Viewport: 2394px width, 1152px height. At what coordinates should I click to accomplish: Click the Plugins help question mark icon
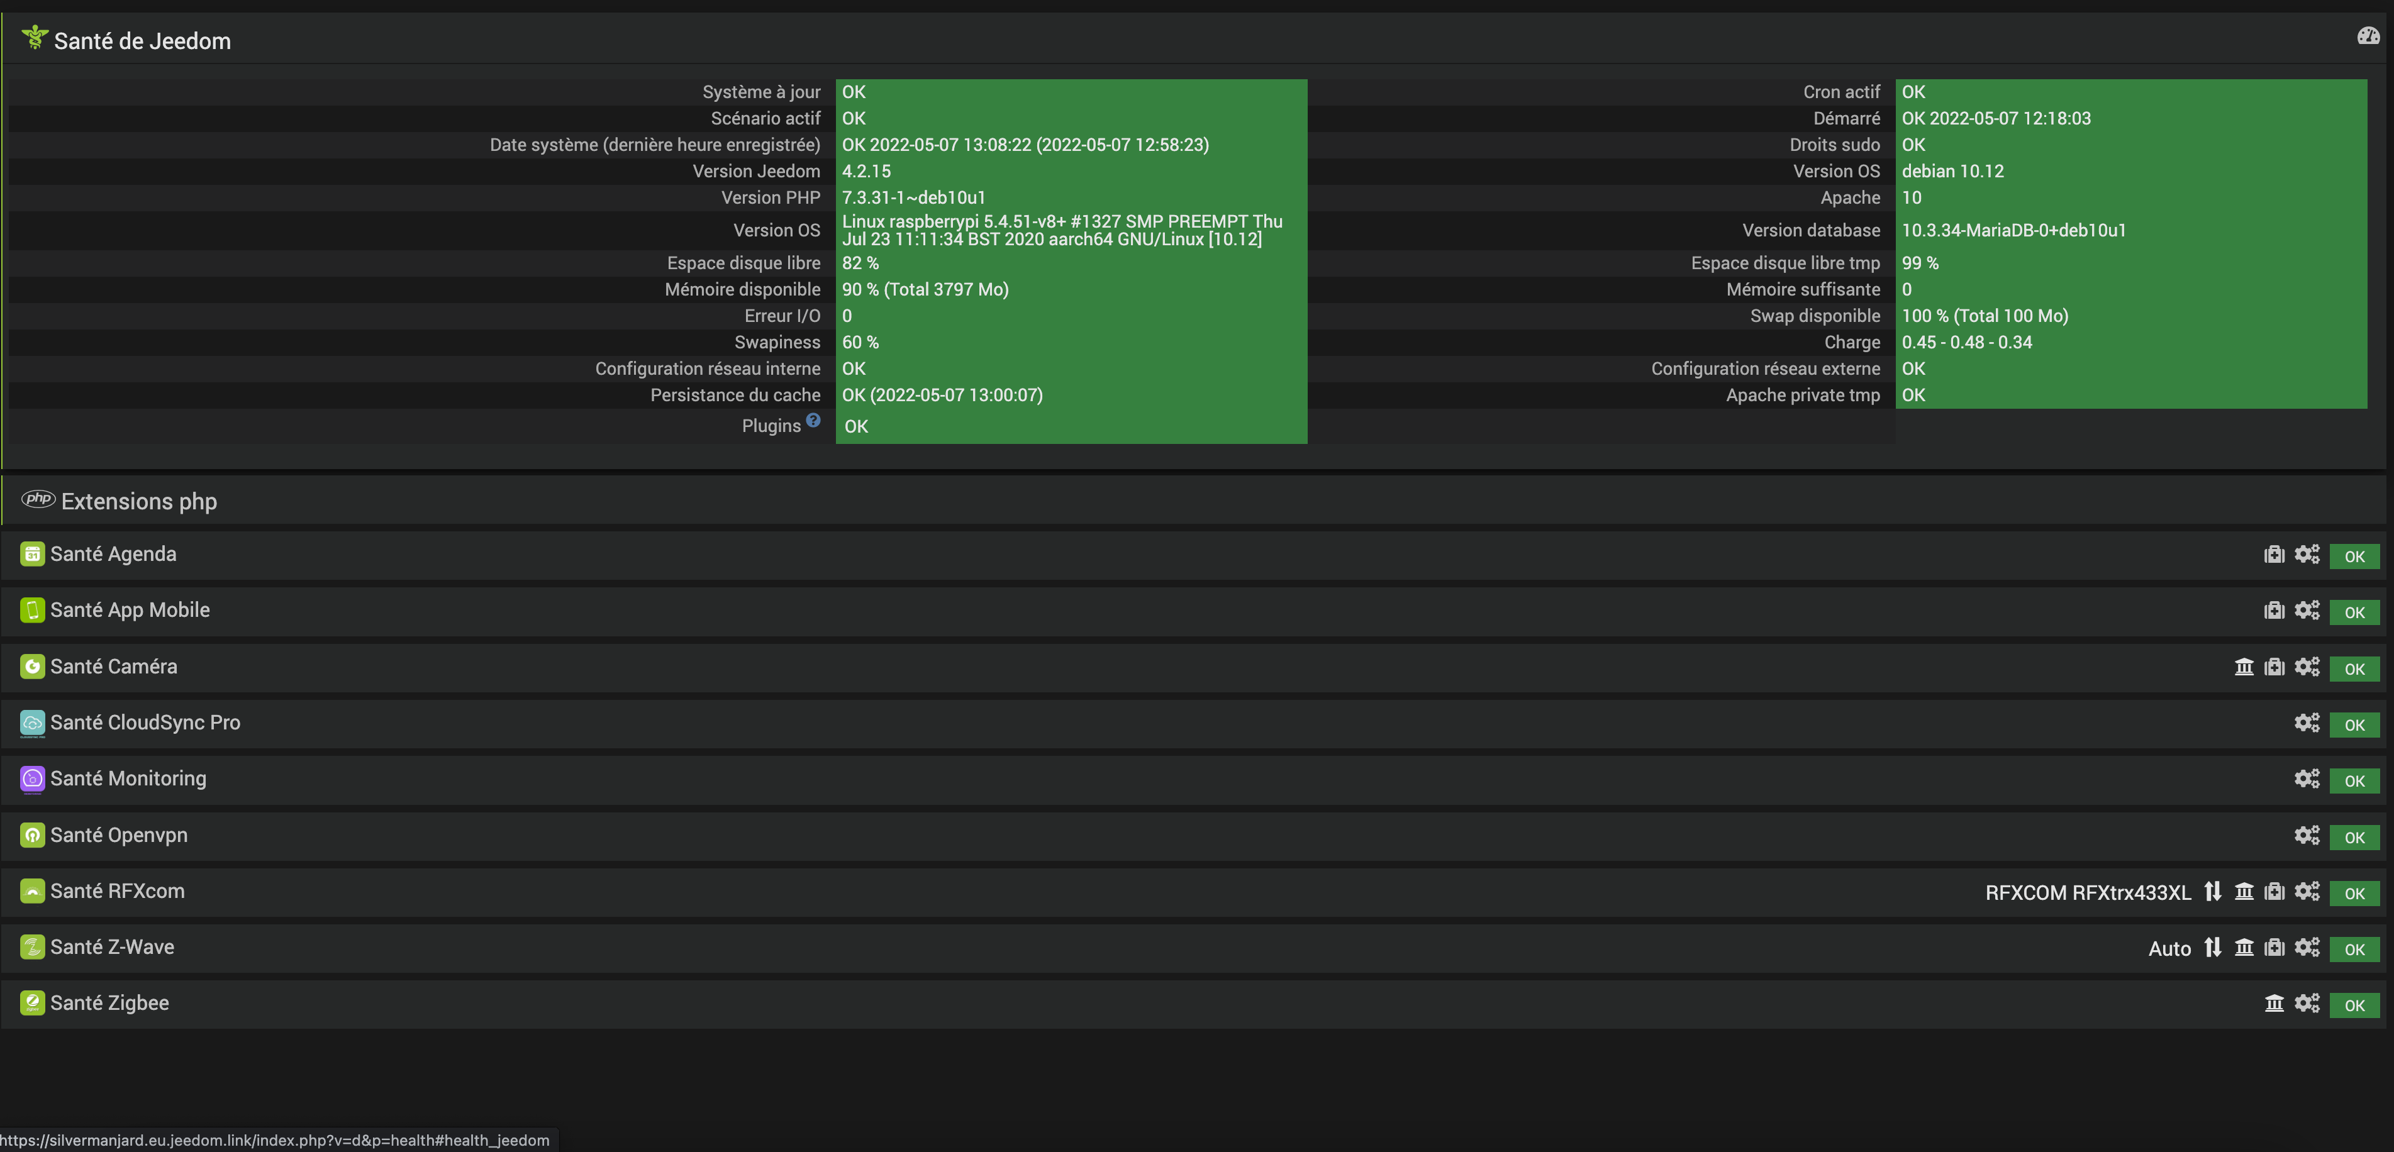coord(813,420)
